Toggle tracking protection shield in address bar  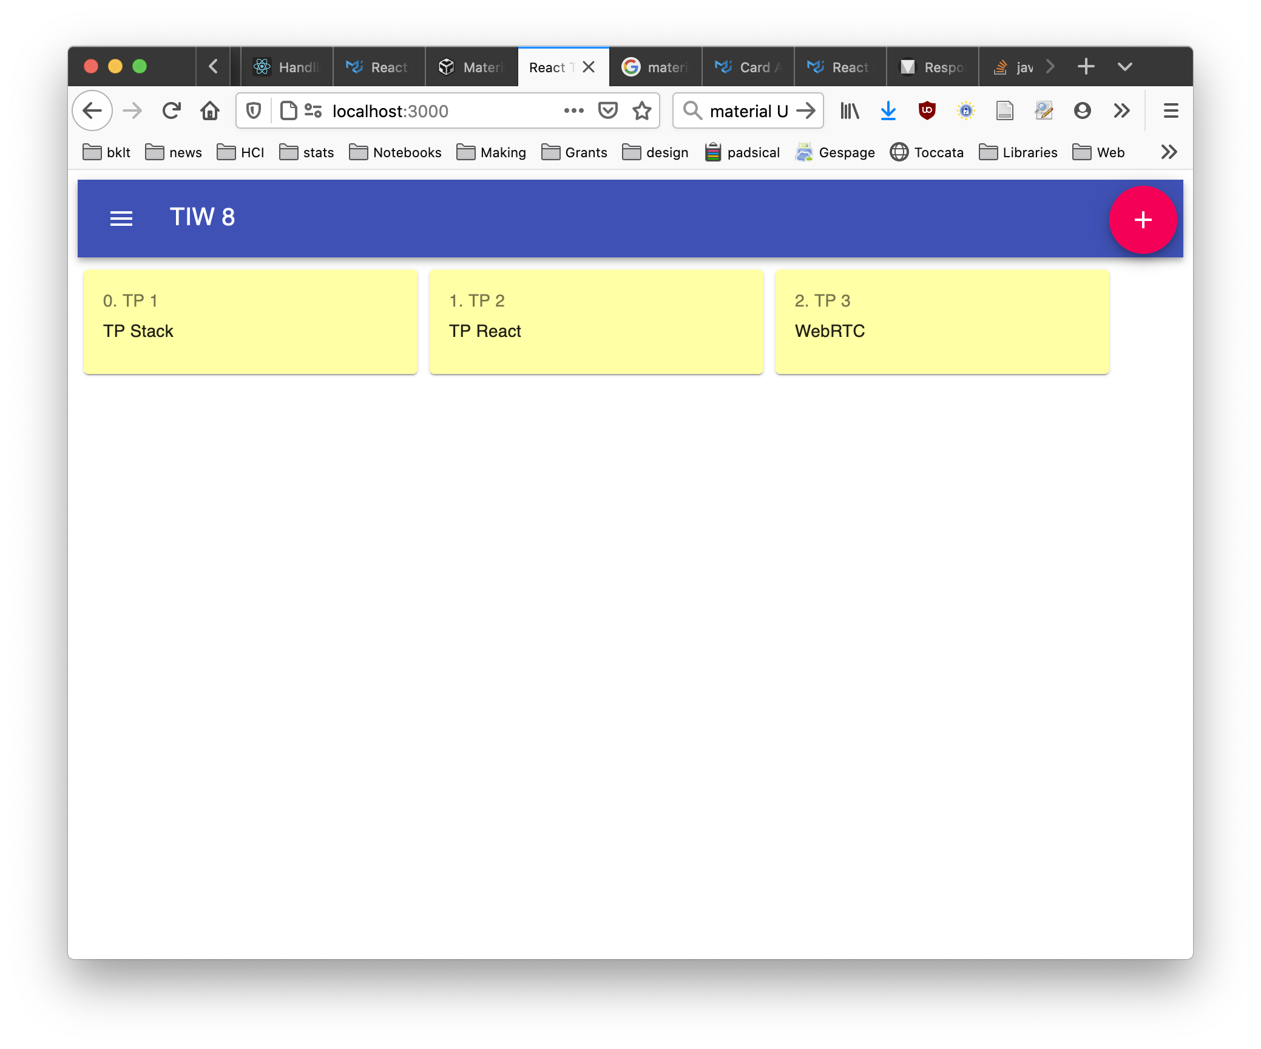(253, 110)
